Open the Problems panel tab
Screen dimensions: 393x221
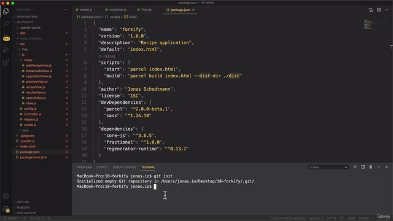84,167
